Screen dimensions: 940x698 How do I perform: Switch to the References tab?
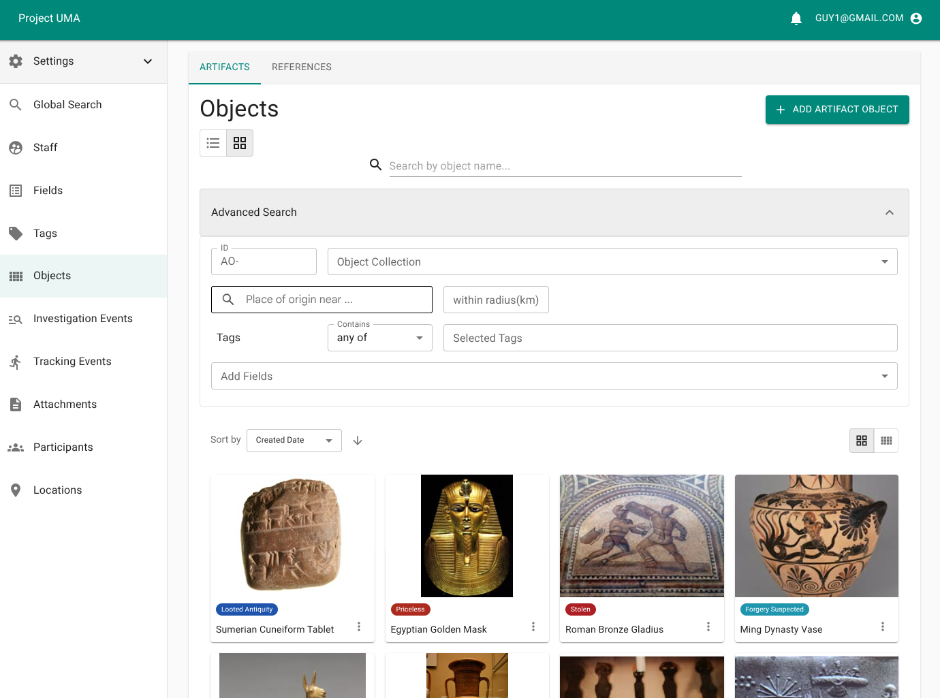tap(302, 67)
